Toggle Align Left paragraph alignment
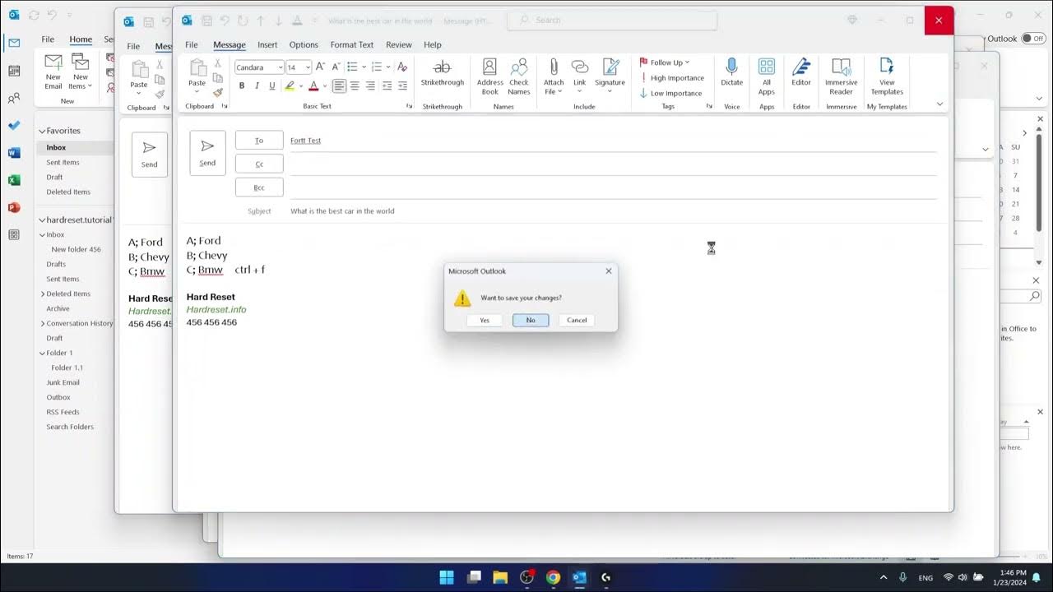1053x592 pixels. (x=339, y=86)
